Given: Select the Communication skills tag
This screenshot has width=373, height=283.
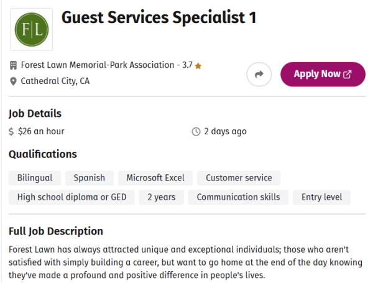Looking at the screenshot, I should pos(238,197).
